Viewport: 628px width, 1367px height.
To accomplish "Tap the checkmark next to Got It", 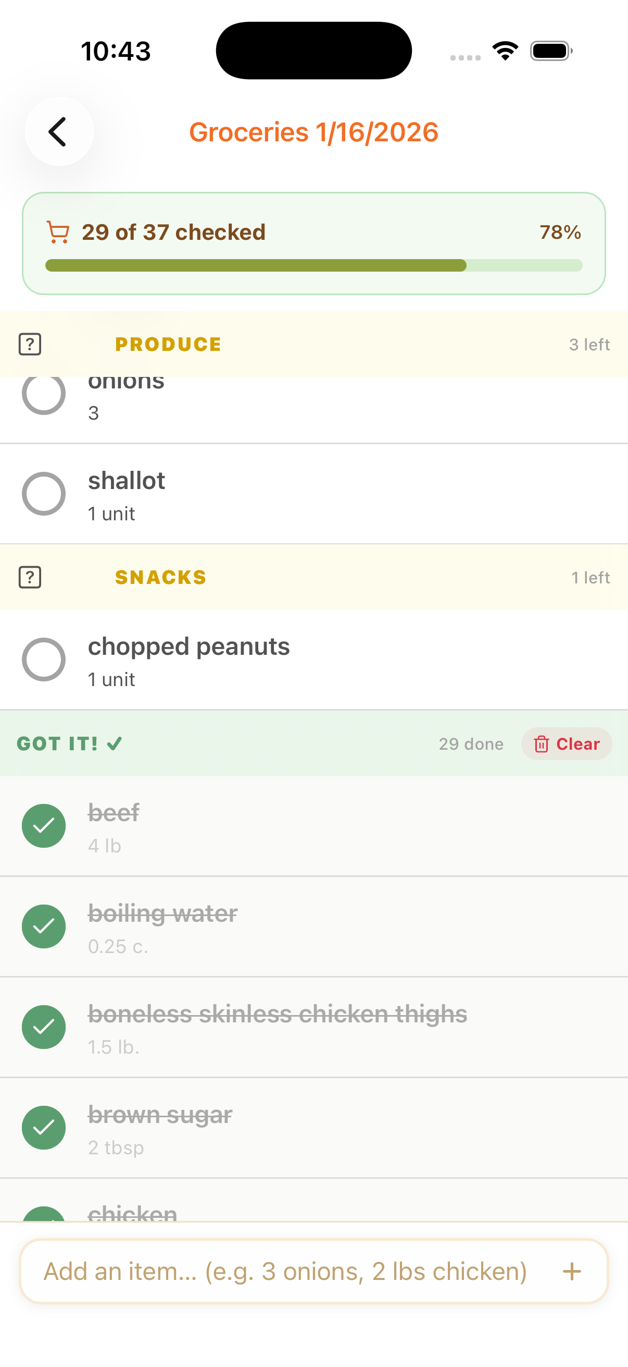I will click(115, 743).
